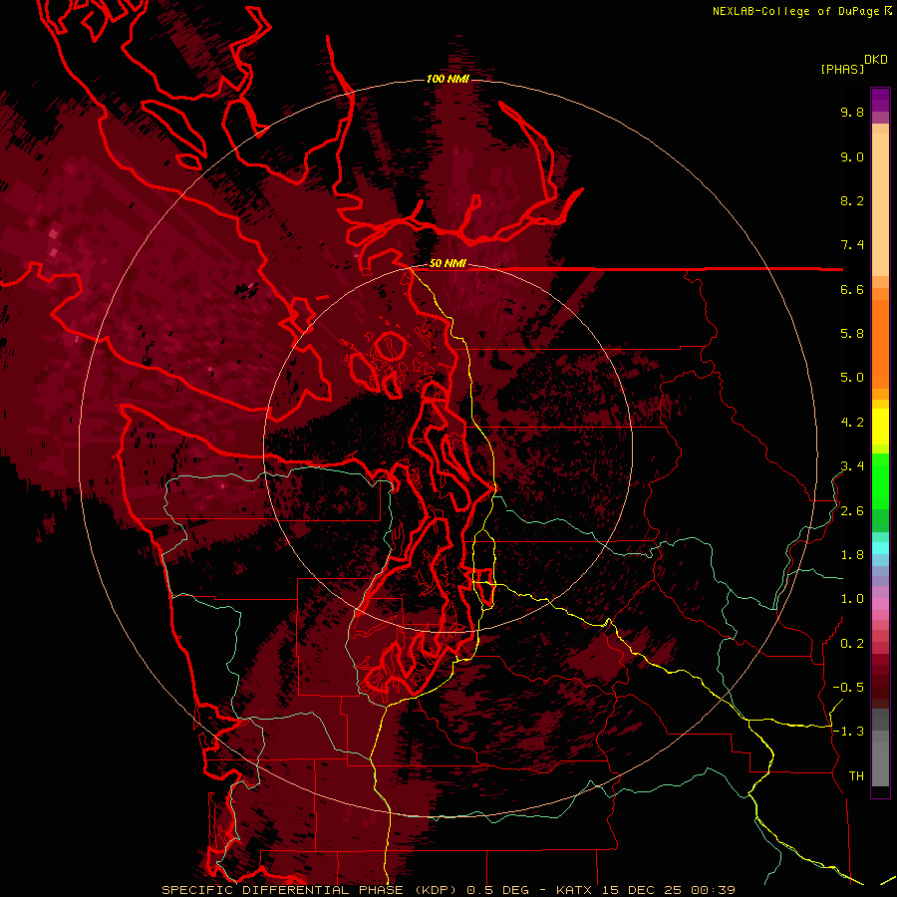Click the 1.0 color scale value
This screenshot has width=897, height=897.
[x=852, y=599]
